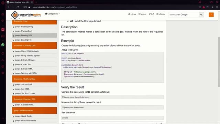The image size is (220, 124).
Task: Open the Videos link
Action: tap(142, 14)
